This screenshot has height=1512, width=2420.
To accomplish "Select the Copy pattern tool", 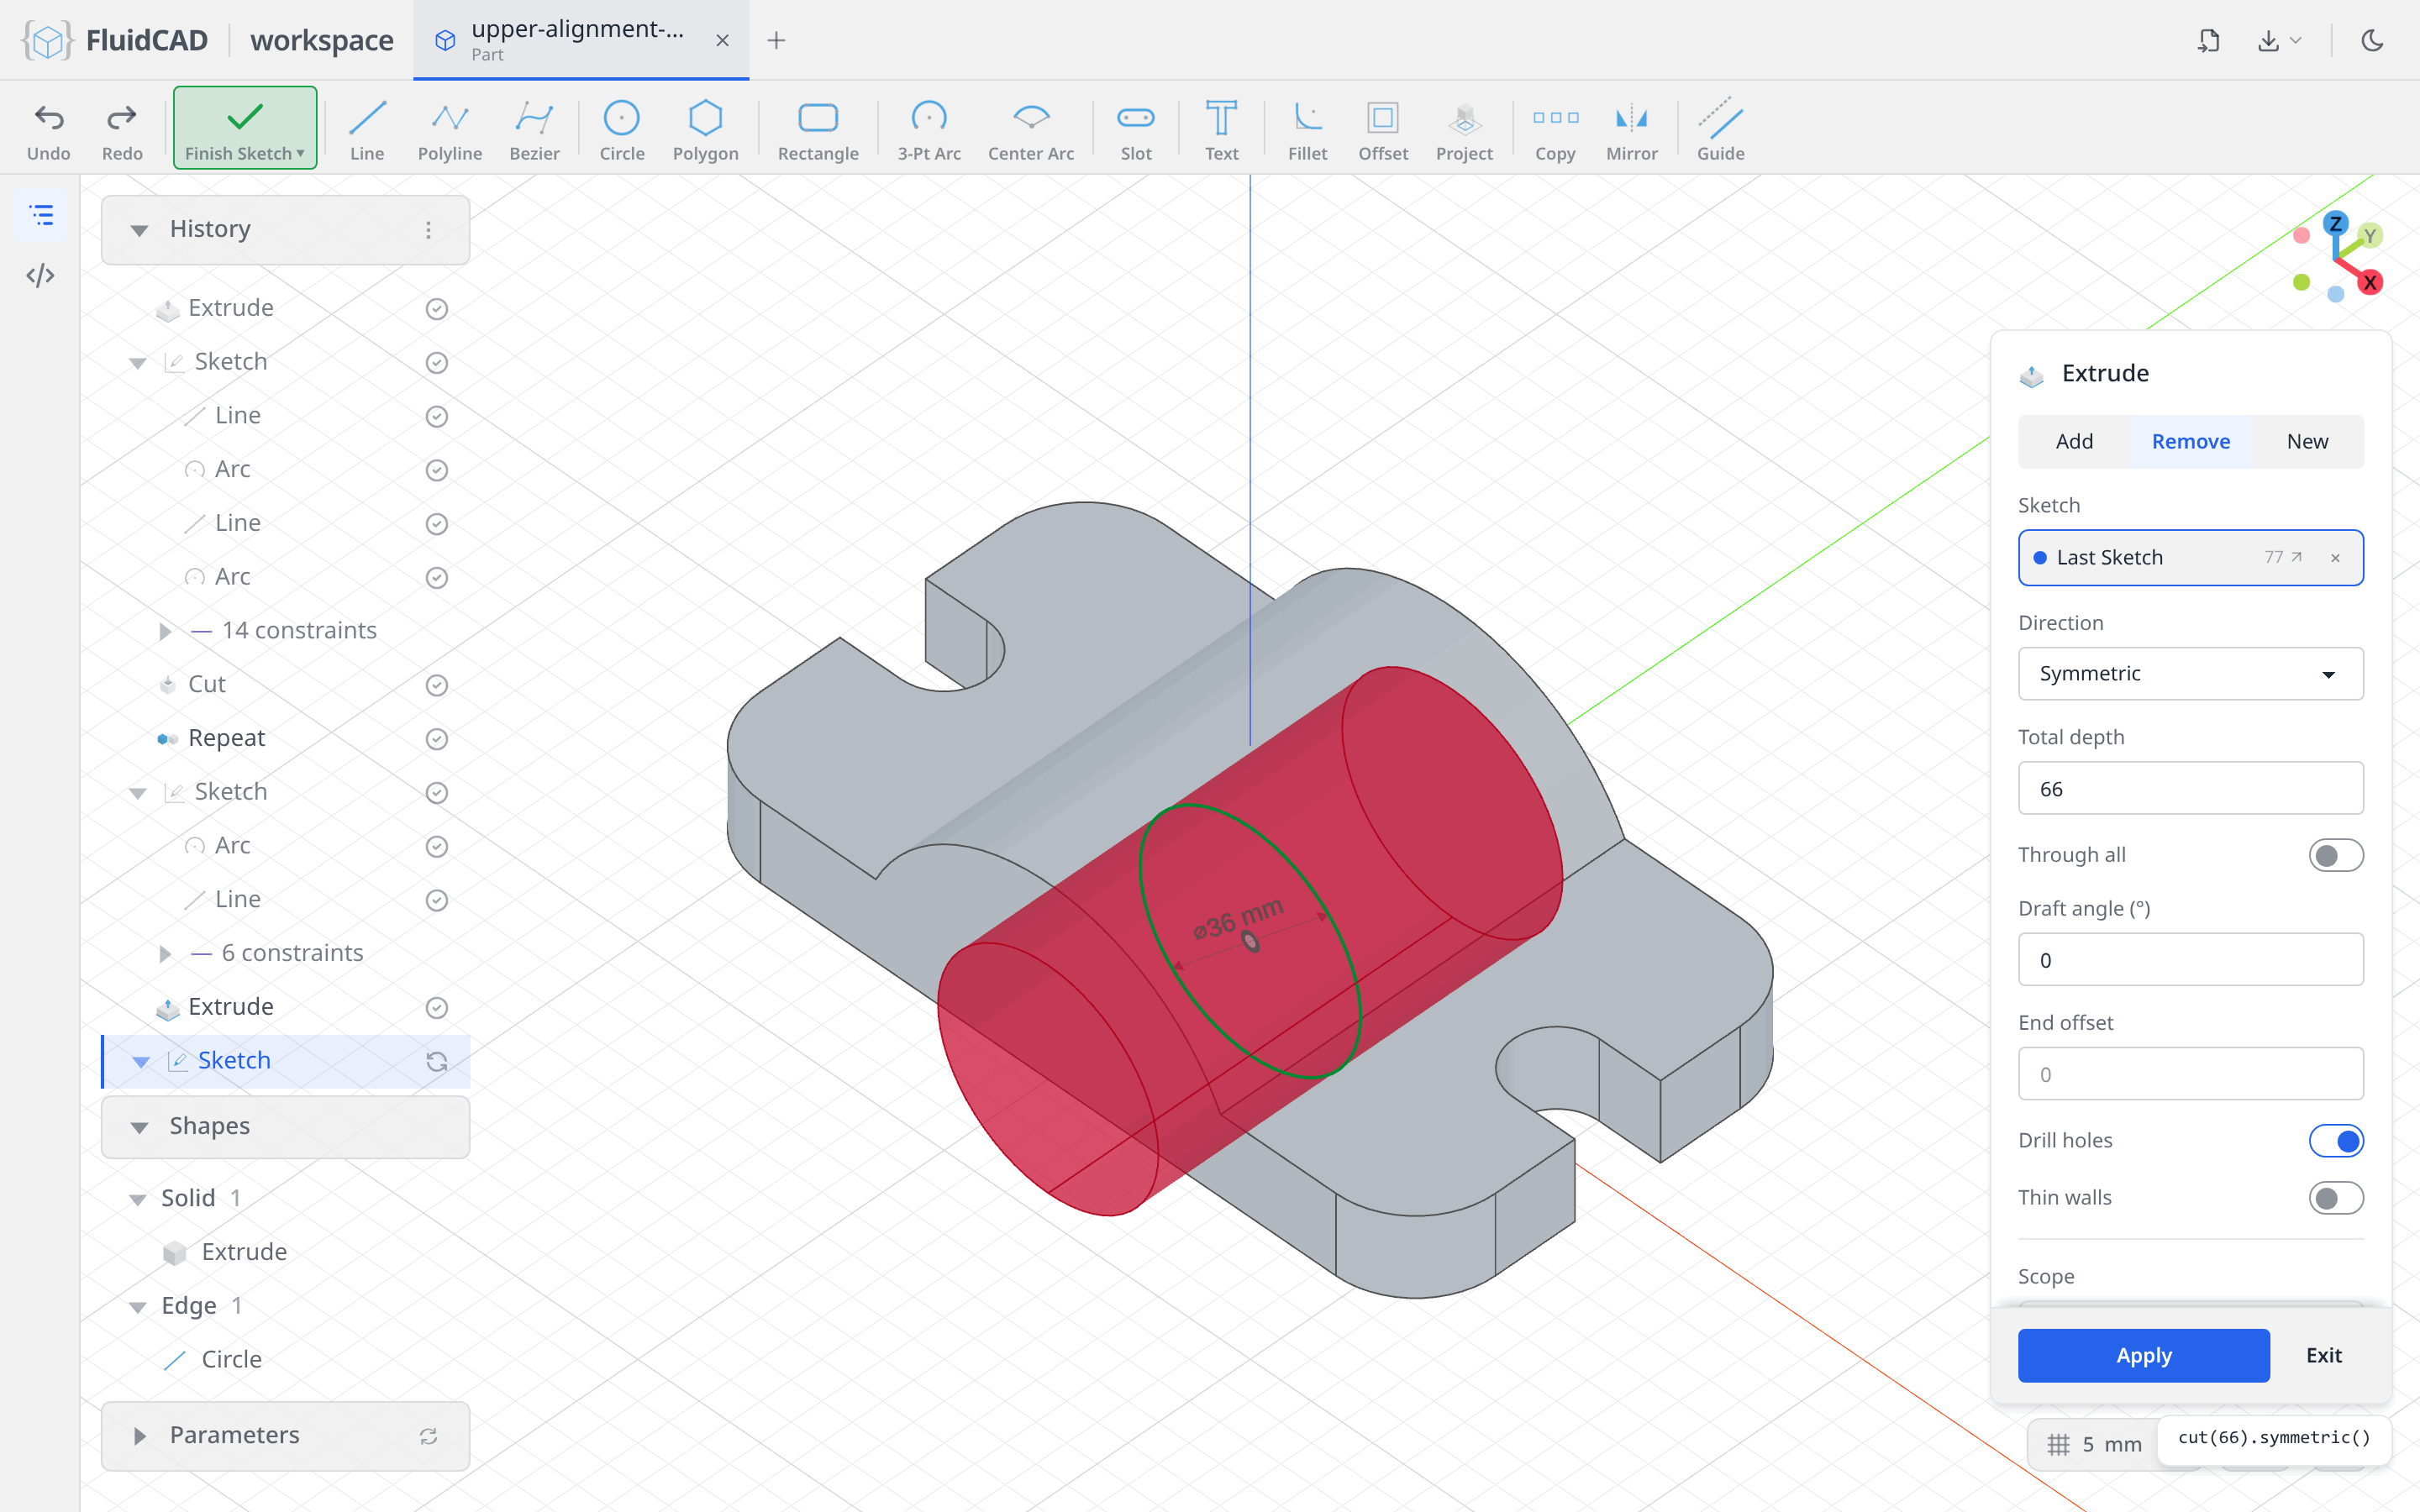I will pos(1555,129).
